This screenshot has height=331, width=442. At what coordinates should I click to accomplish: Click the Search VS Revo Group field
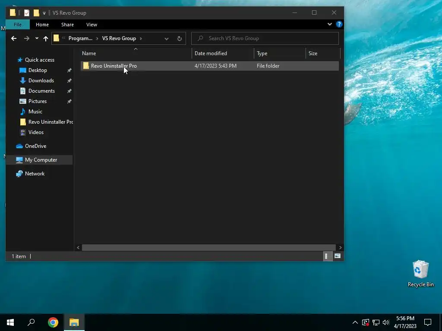click(265, 38)
